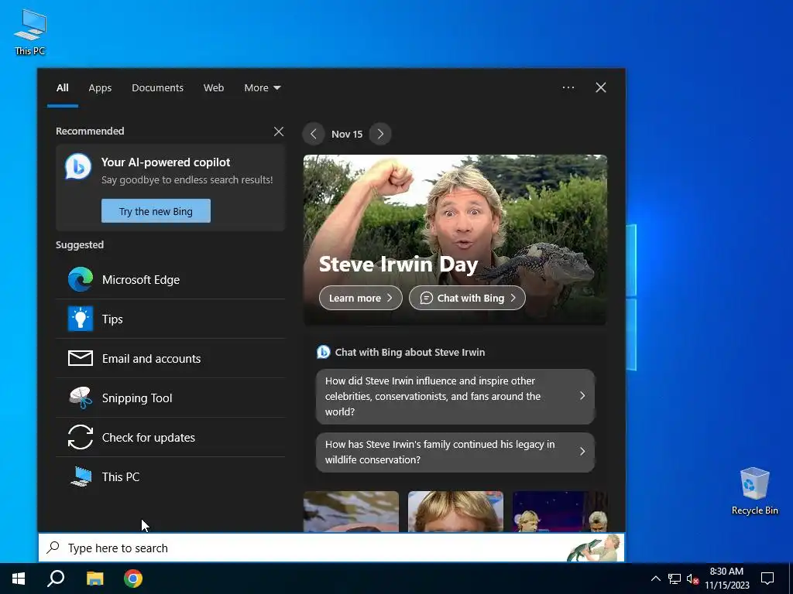Viewport: 793px width, 594px height.
Task: Click the Nov 15 date label
Action: click(347, 134)
